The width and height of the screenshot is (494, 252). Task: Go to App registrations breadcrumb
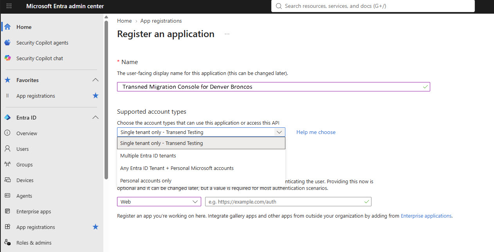point(161,21)
